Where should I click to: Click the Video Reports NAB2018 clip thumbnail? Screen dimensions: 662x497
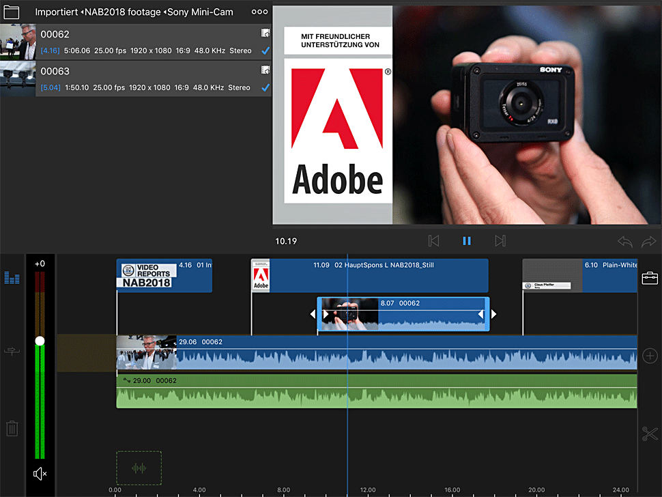pyautogui.click(x=147, y=276)
